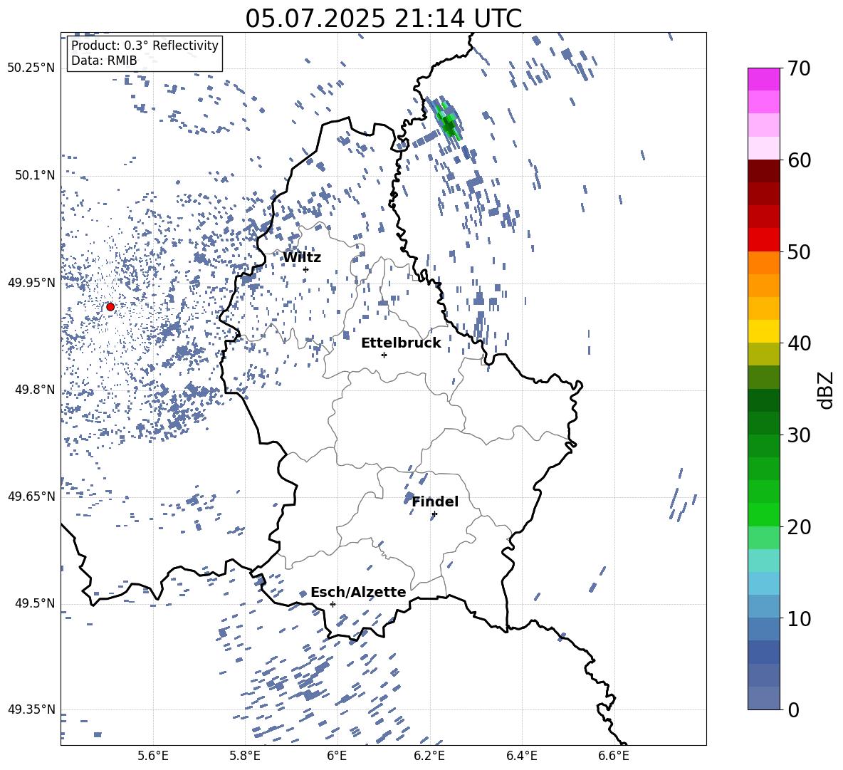Pick the slate-blue bottom colorbar segment
Image resolution: width=843 pixels, height=770 pixels.
click(764, 698)
